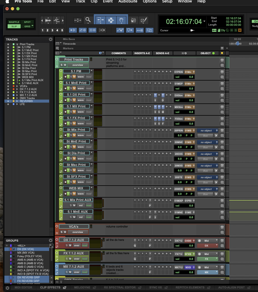The width and height of the screenshot is (258, 292).
Task: Open main counter format dropdown
Action: point(204,21)
